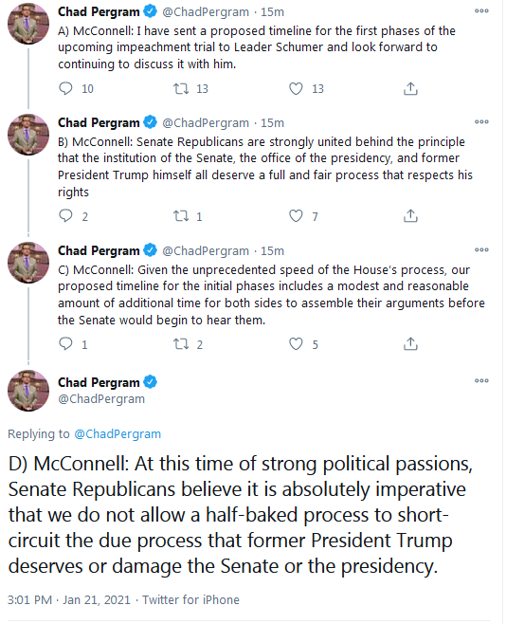Open more options menu for tweet D

481,380
